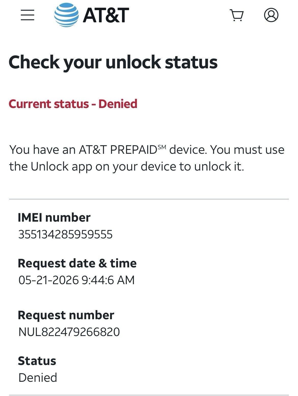Click the divider line above IMEI number
The height and width of the screenshot is (396, 298).
(x=149, y=199)
